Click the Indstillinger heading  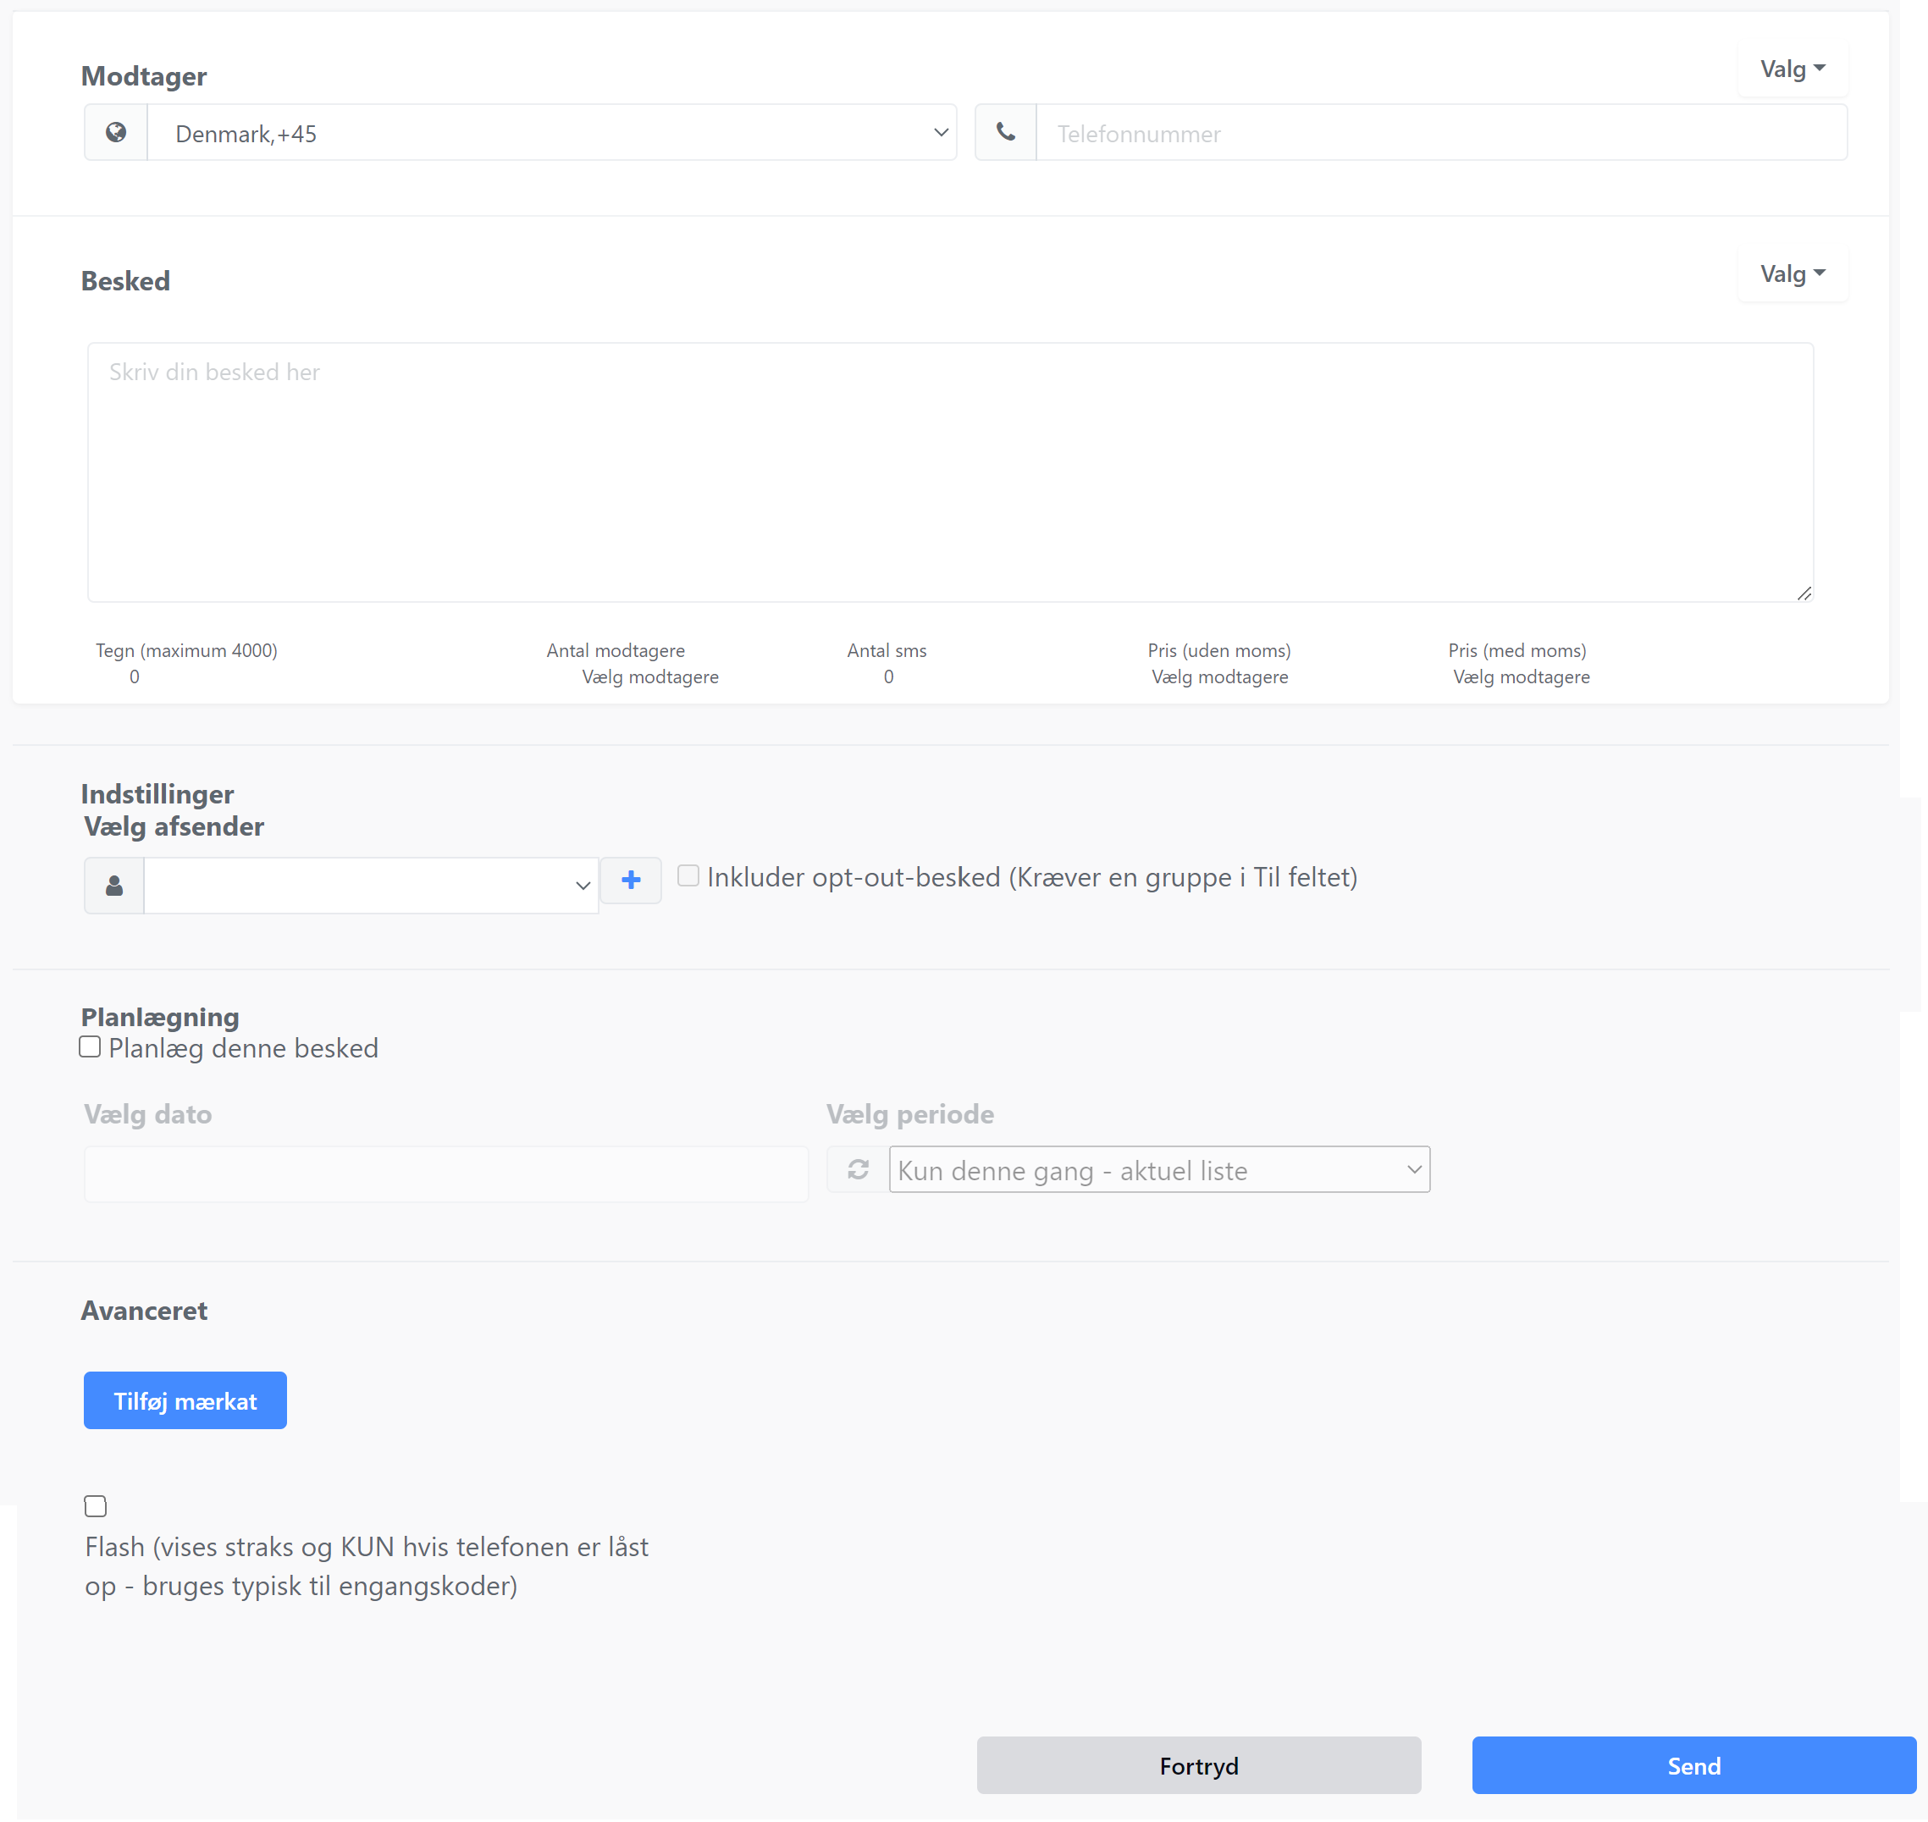click(157, 793)
